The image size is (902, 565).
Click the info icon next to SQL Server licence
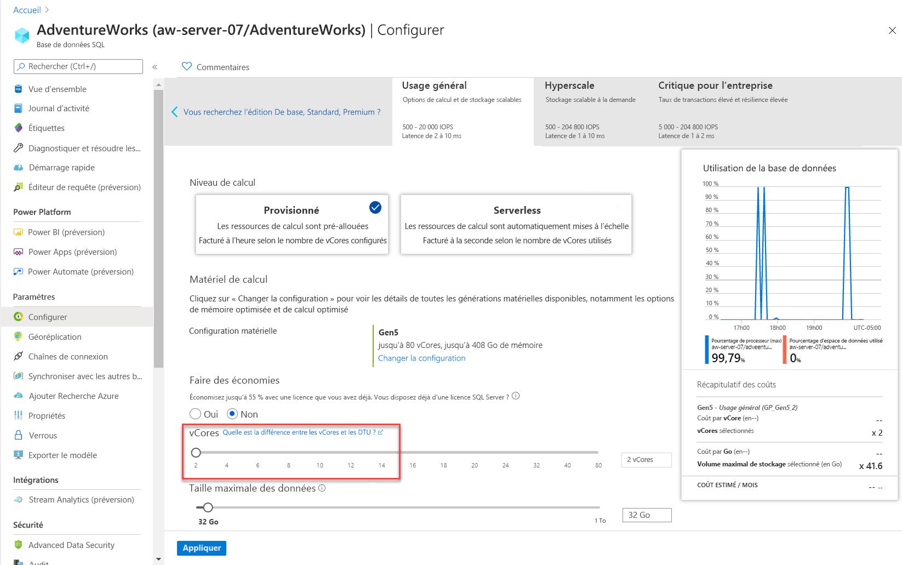pyautogui.click(x=516, y=396)
